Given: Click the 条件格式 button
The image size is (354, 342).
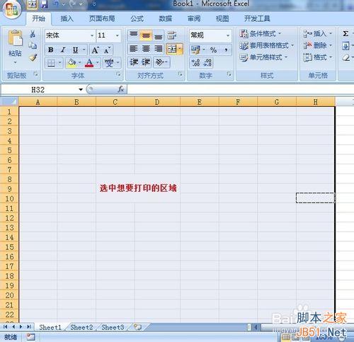Looking at the screenshot, I should [261, 34].
